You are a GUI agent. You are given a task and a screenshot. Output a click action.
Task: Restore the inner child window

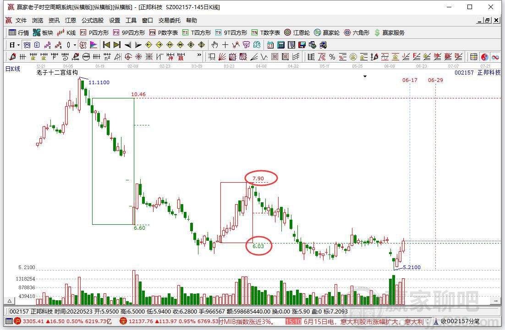[x=488, y=20]
